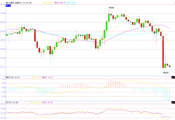This screenshot has height=120, width=175.
Task: Click the tall red candlestick dropping to 98.31
Action: coord(163,52)
